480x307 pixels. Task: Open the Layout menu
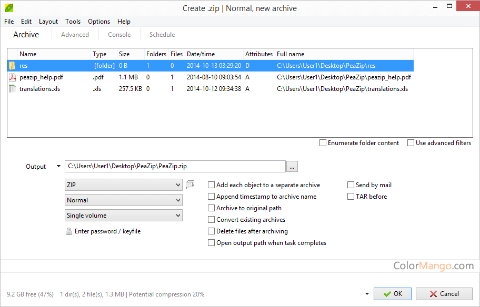48,22
